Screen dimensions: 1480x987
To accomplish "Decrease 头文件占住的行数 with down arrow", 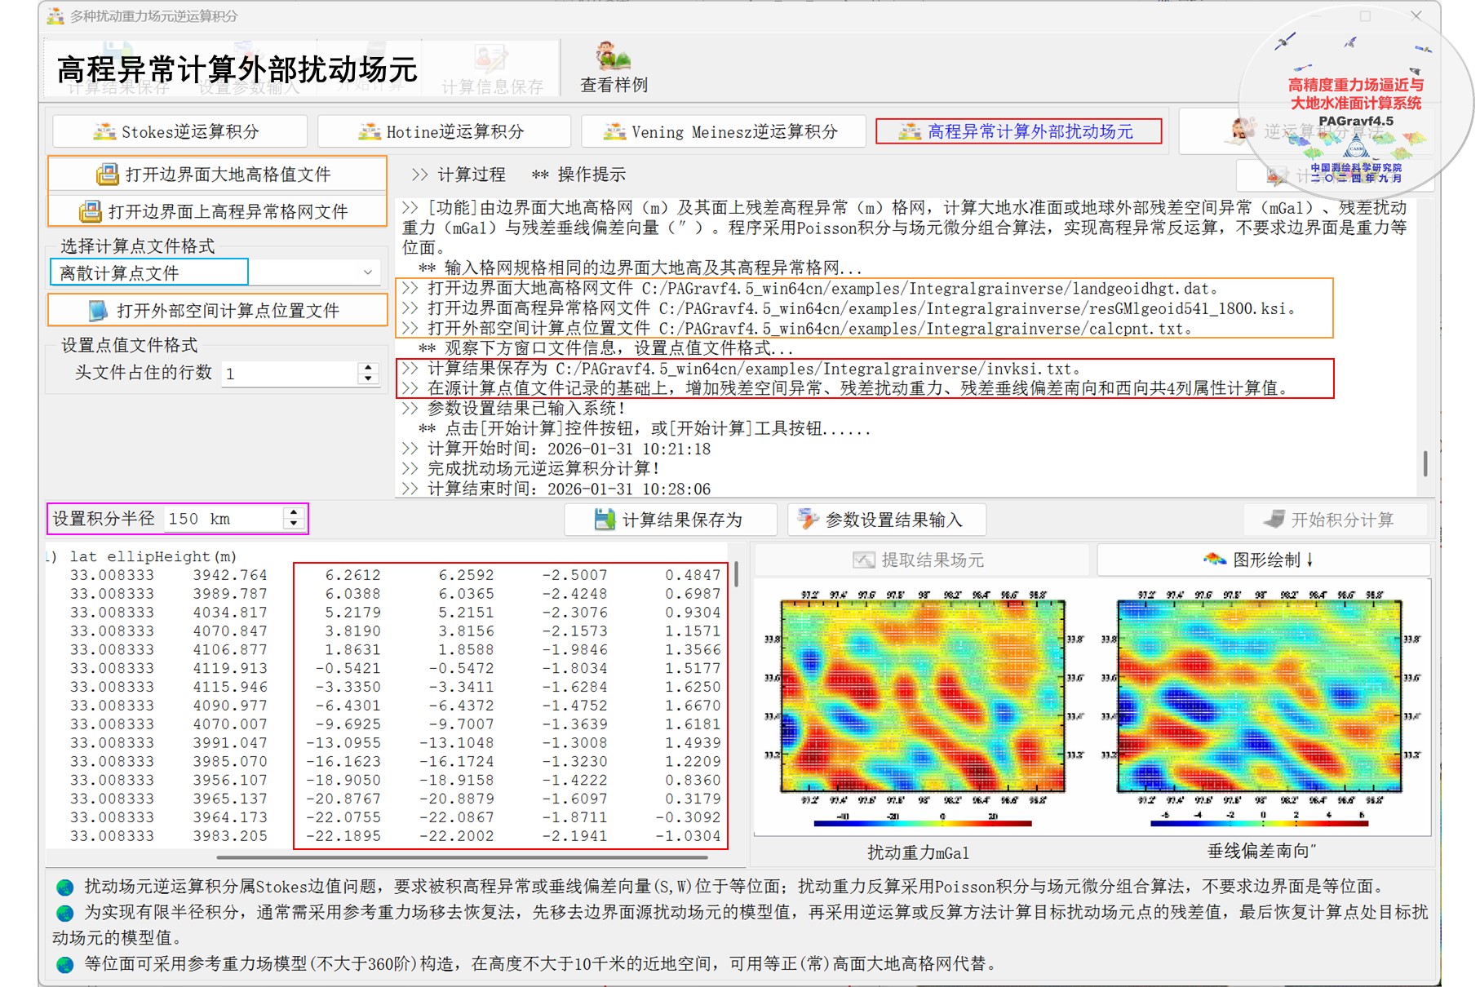I will pyautogui.click(x=369, y=378).
